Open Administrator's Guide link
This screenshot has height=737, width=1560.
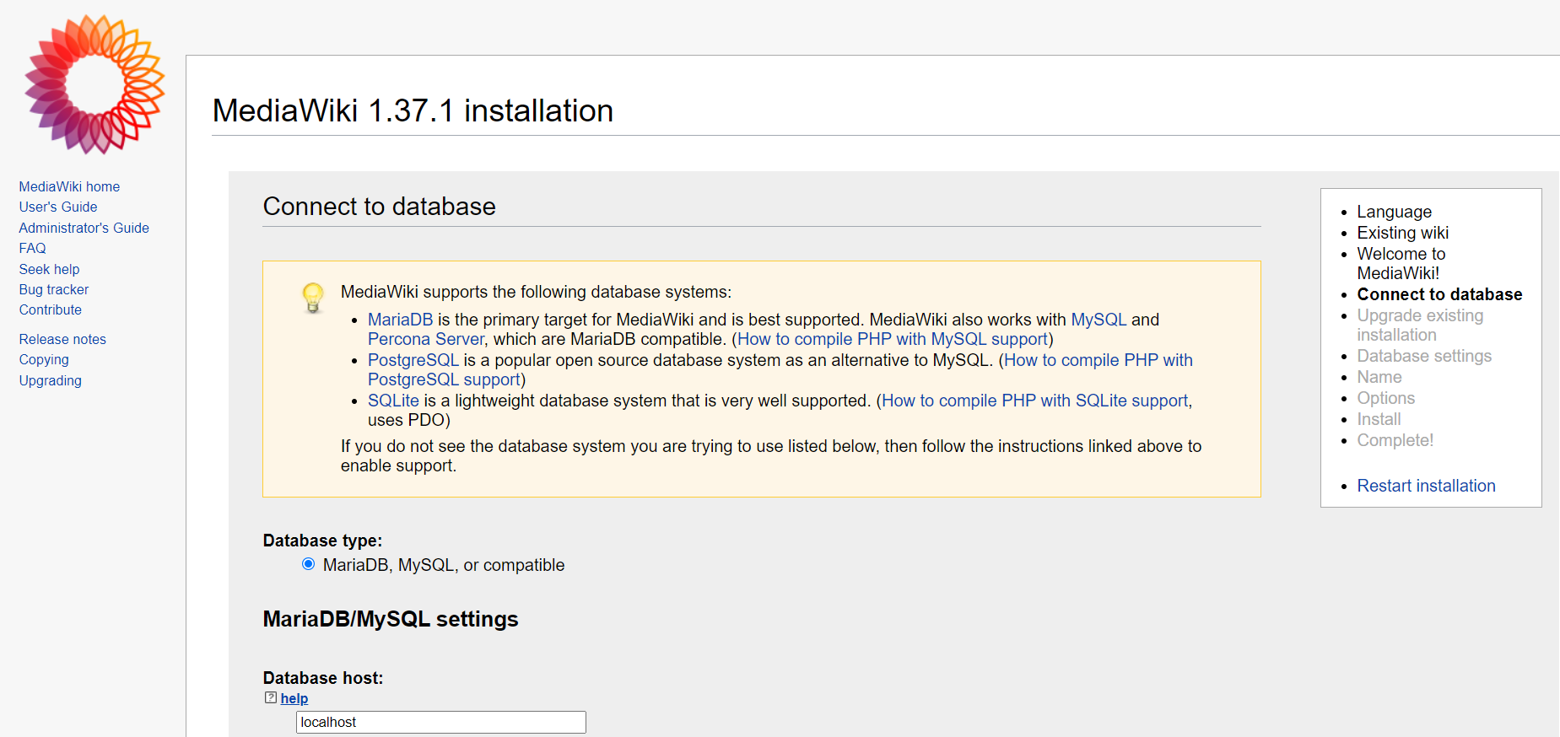click(x=84, y=228)
